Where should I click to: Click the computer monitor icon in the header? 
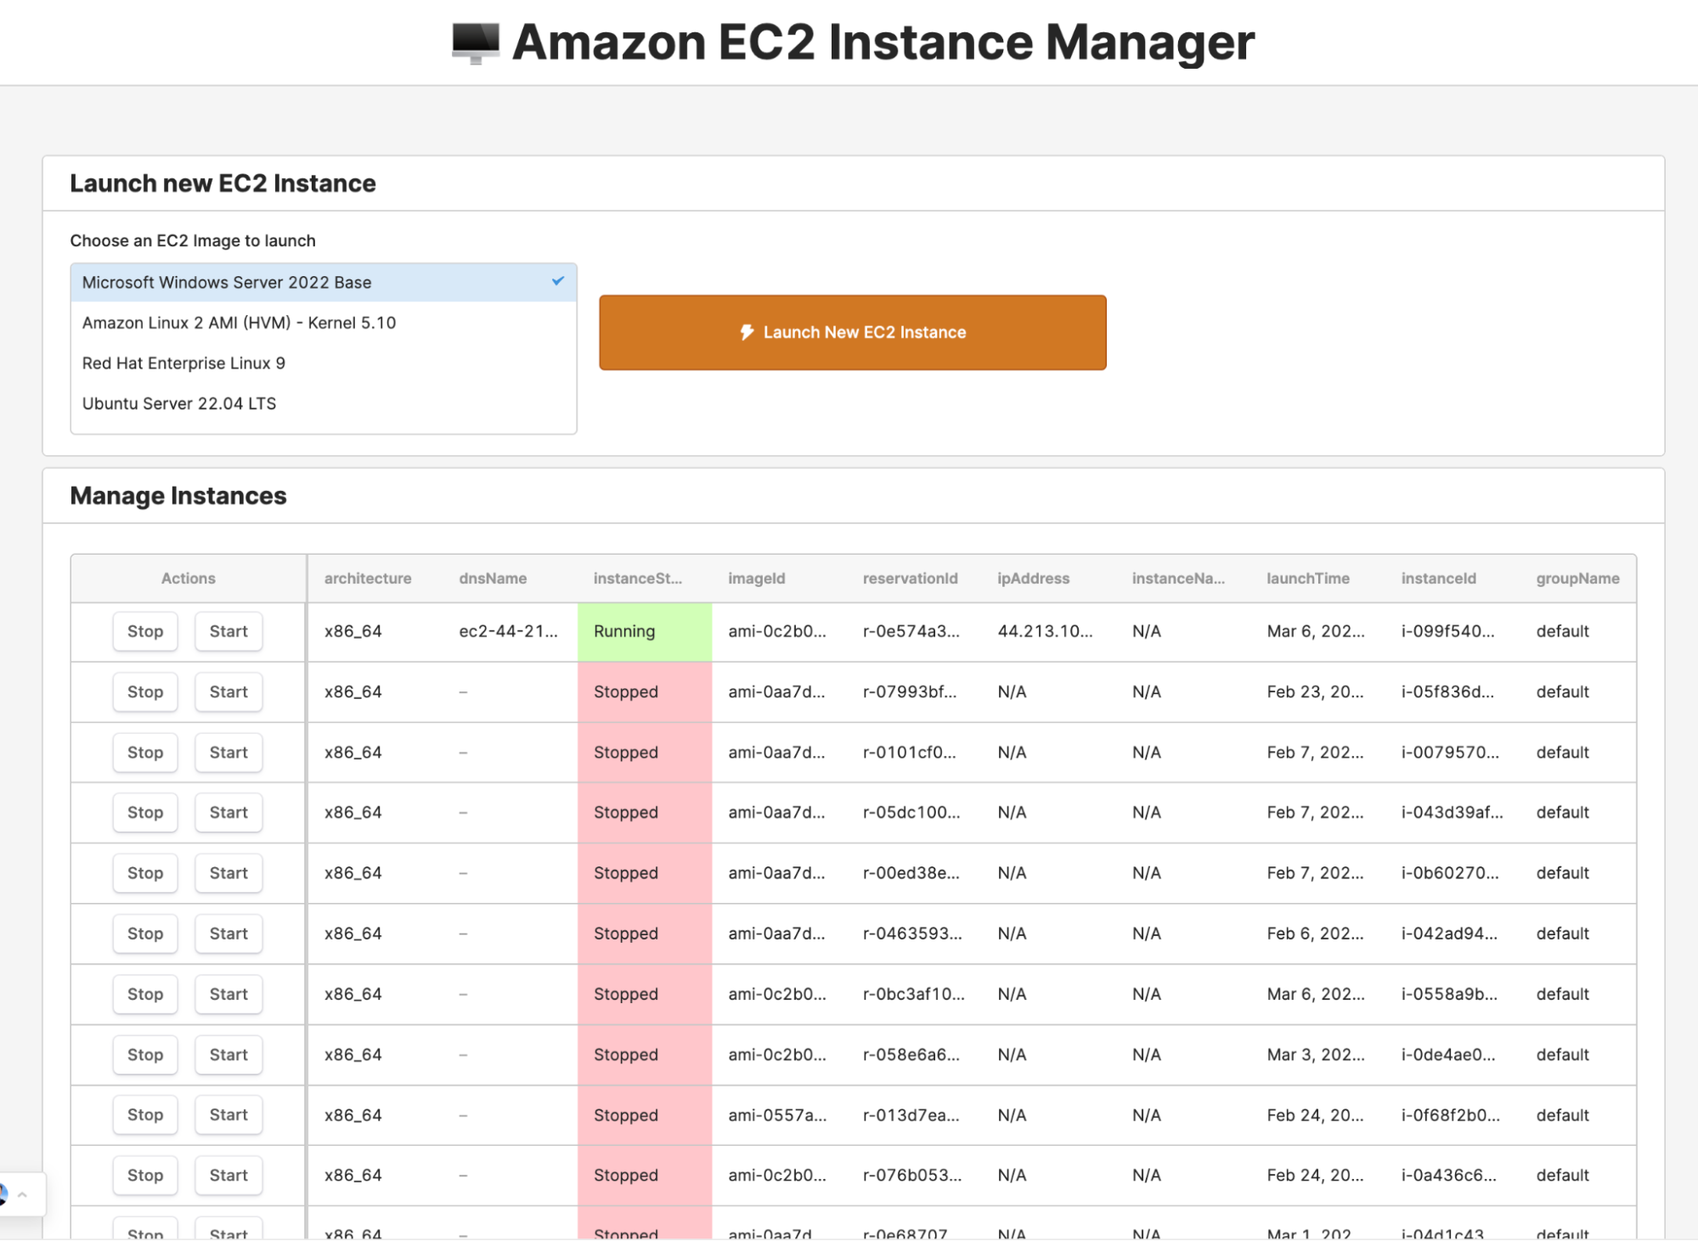(x=475, y=42)
